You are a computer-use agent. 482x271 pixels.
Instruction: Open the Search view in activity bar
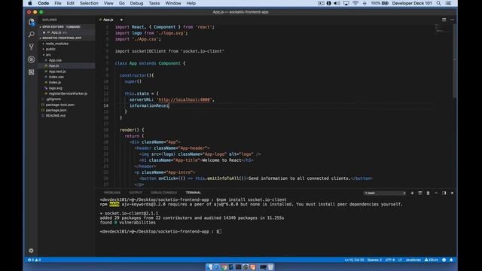(x=32, y=34)
